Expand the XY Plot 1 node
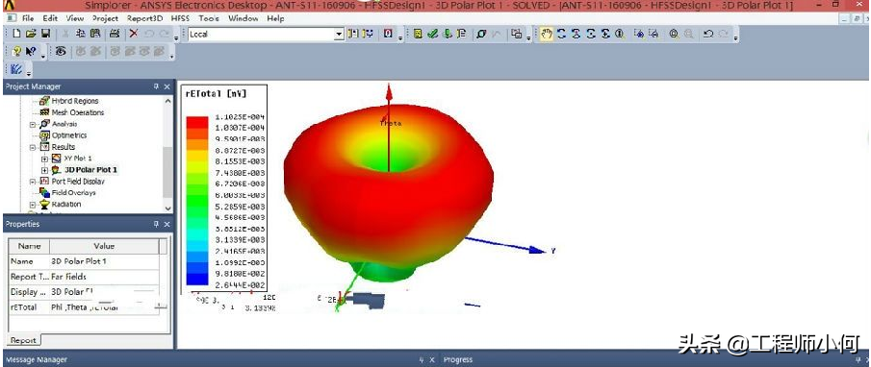The image size is (871, 367). 45,159
